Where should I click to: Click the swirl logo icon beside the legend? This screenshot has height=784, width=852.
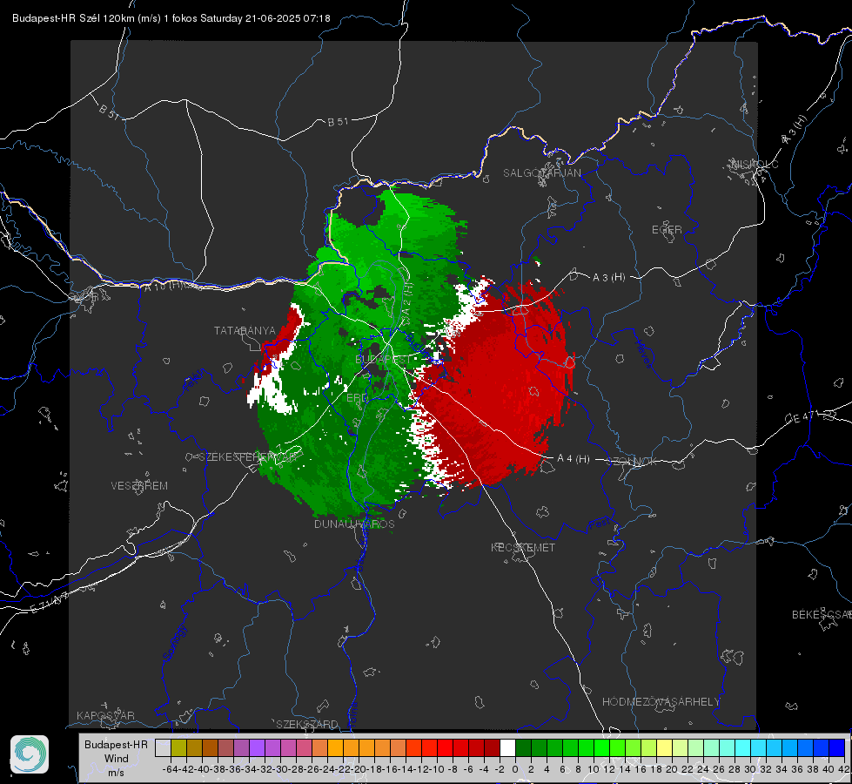(x=30, y=754)
